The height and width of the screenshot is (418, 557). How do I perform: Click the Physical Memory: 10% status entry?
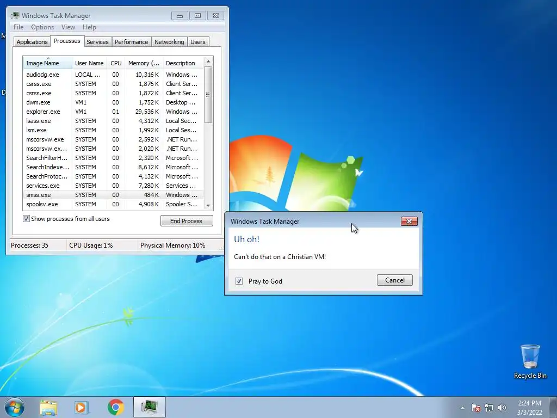point(172,245)
